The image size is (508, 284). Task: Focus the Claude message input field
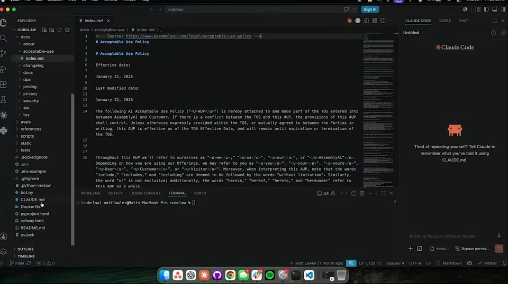pyautogui.click(x=453, y=236)
